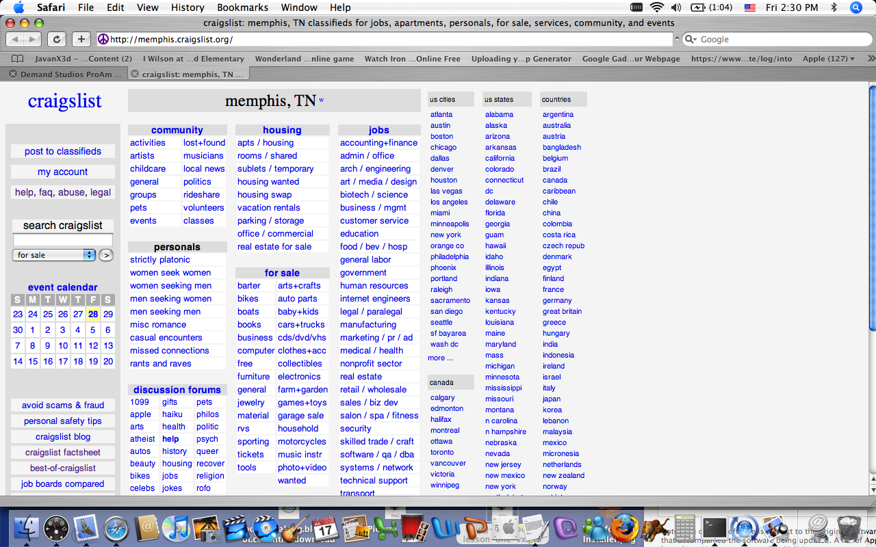The image size is (876, 547).
Task: Click the Safari back arrow button
Action: pos(14,39)
